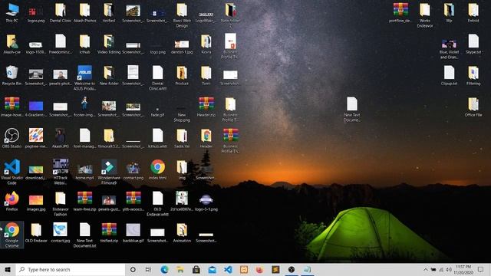The width and height of the screenshot is (491, 276).
Task: Open Firefox from the taskbar
Action: (259, 269)
